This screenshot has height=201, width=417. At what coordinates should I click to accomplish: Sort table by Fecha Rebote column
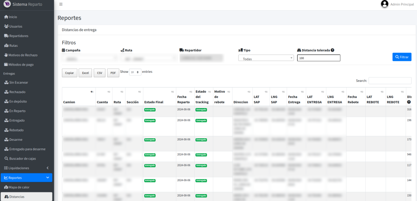[356, 97]
